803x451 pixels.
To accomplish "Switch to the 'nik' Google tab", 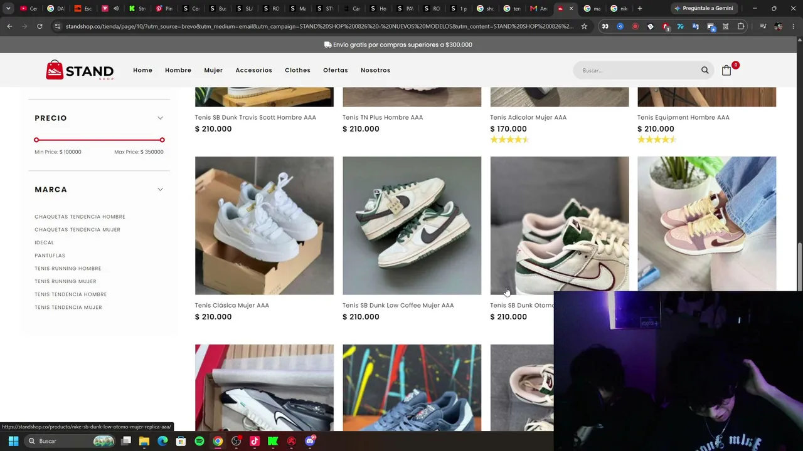I will pyautogui.click(x=619, y=8).
